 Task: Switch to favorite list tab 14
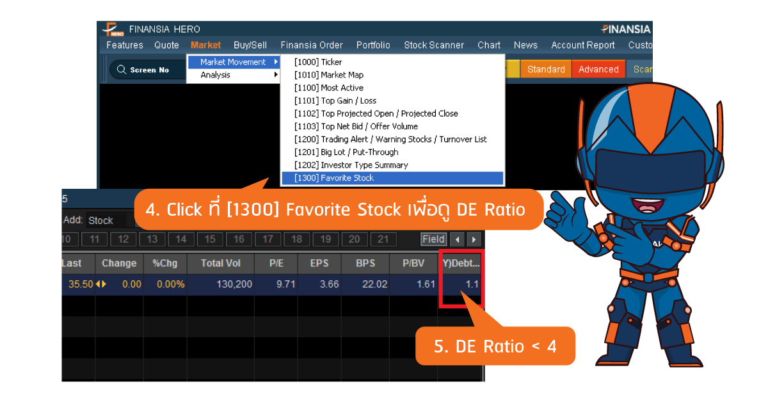181,239
